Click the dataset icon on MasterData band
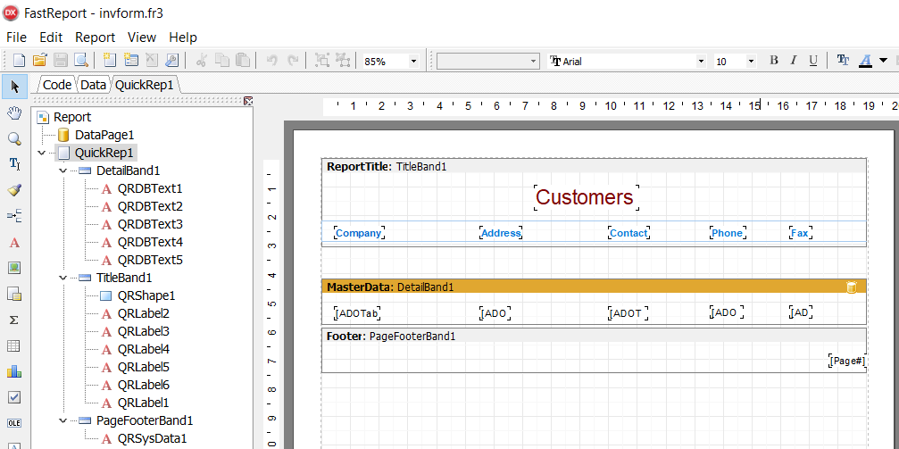 point(852,287)
